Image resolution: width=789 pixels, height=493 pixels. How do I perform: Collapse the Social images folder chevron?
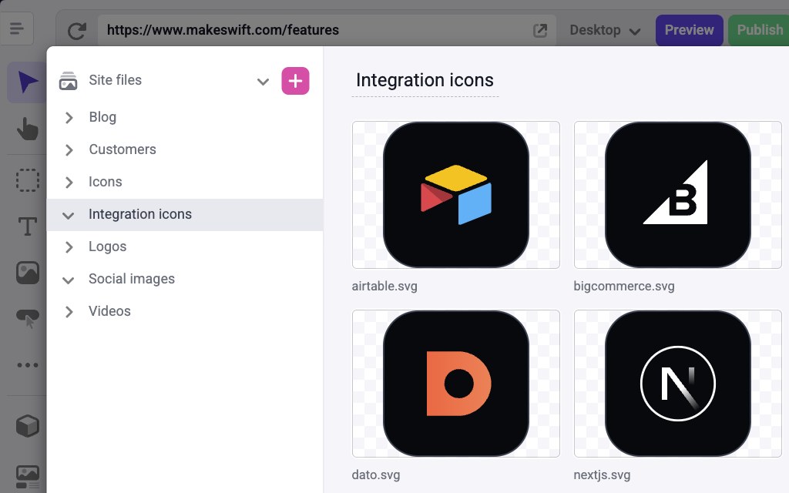point(68,280)
